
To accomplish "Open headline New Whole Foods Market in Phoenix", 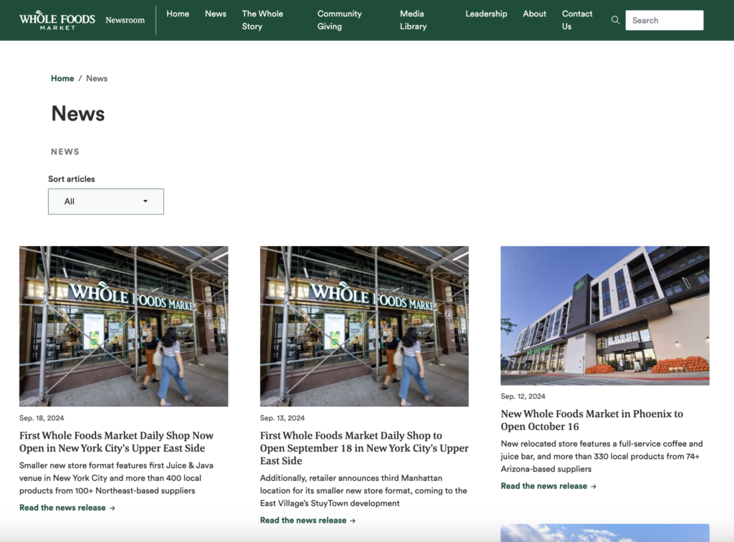I will coord(591,420).
